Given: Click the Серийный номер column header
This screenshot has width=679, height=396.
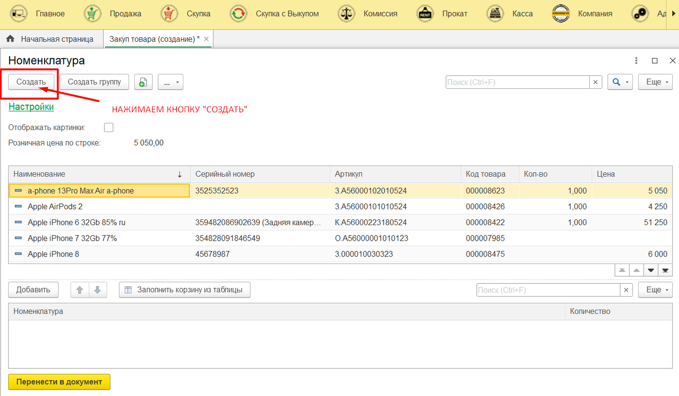Looking at the screenshot, I should (259, 174).
